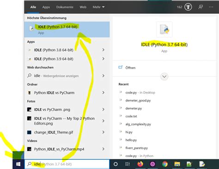Expand the IDLE vs PyCharm .png chevron

[x=103, y=110]
